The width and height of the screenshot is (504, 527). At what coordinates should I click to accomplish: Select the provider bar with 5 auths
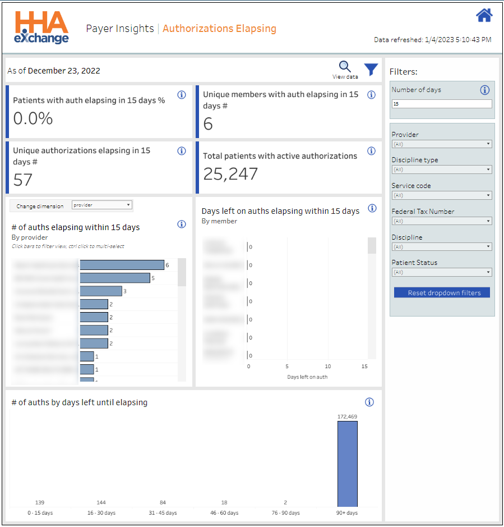point(115,278)
